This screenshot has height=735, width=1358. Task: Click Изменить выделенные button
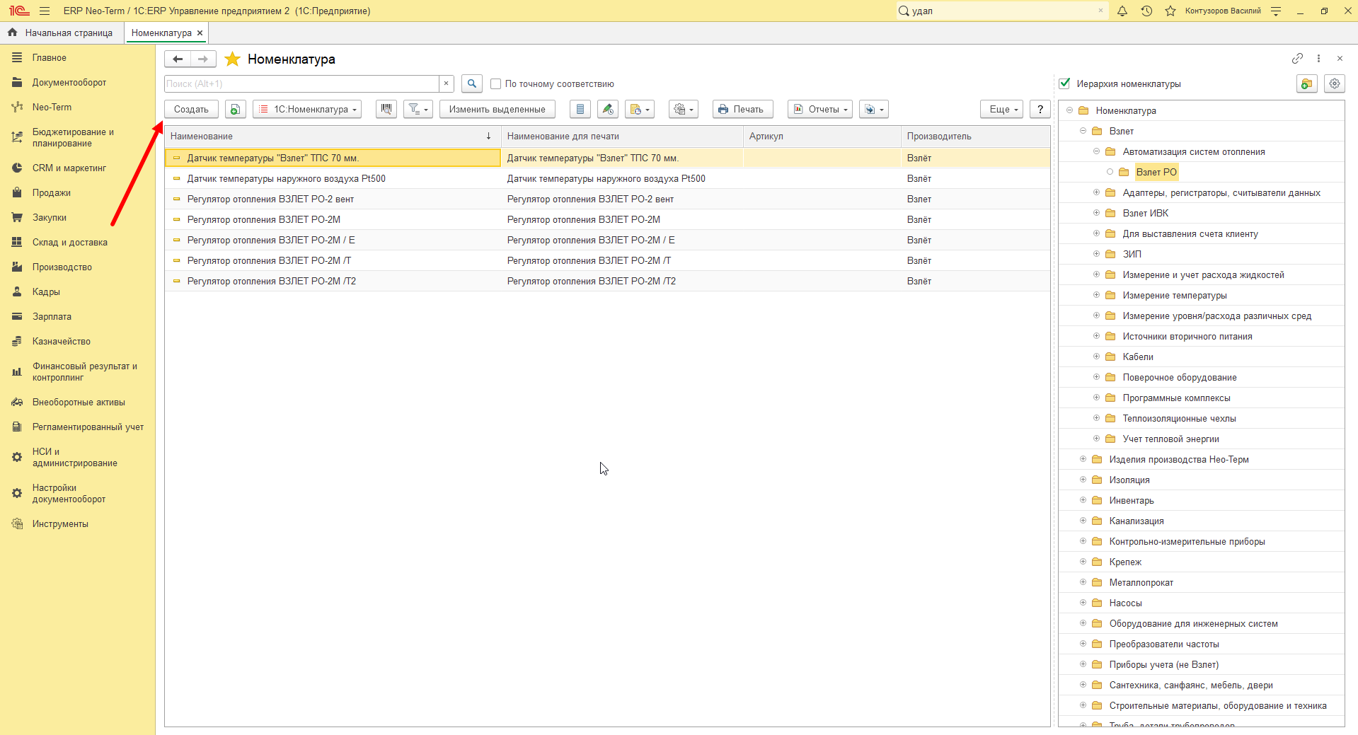tap(497, 110)
